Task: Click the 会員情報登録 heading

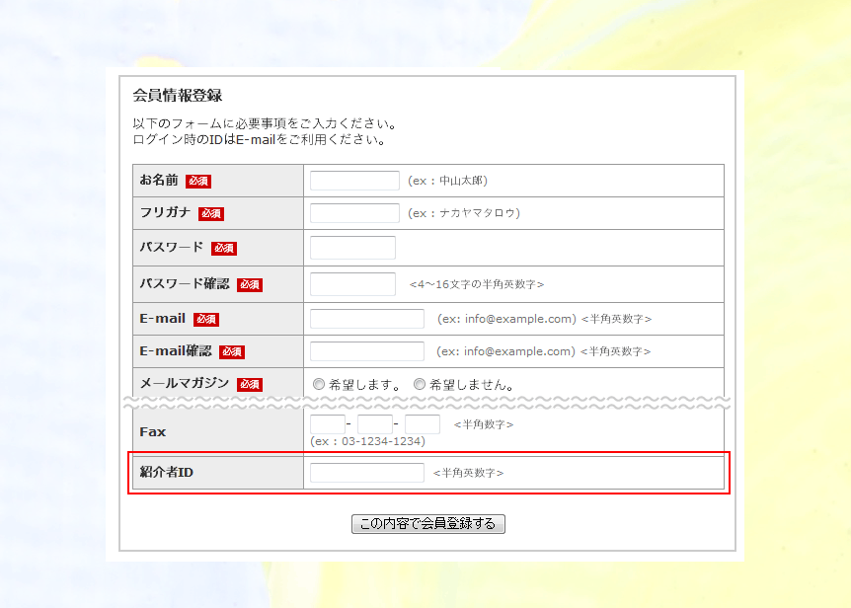Action: tap(178, 96)
